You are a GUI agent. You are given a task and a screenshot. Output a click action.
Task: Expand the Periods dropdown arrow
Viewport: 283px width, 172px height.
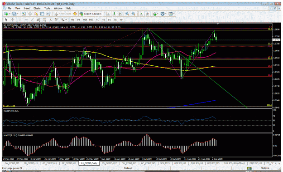pyautogui.click(x=166, y=14)
